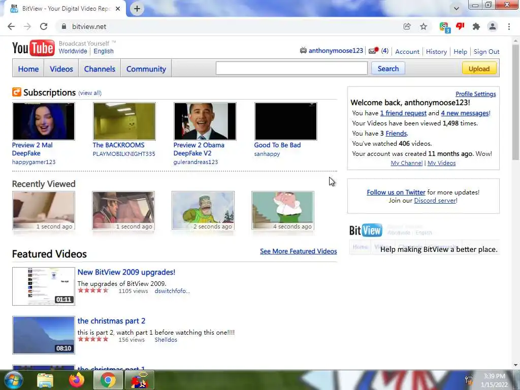This screenshot has height=390, width=520.
Task: Open the 4 new messages link
Action: pos(465,113)
